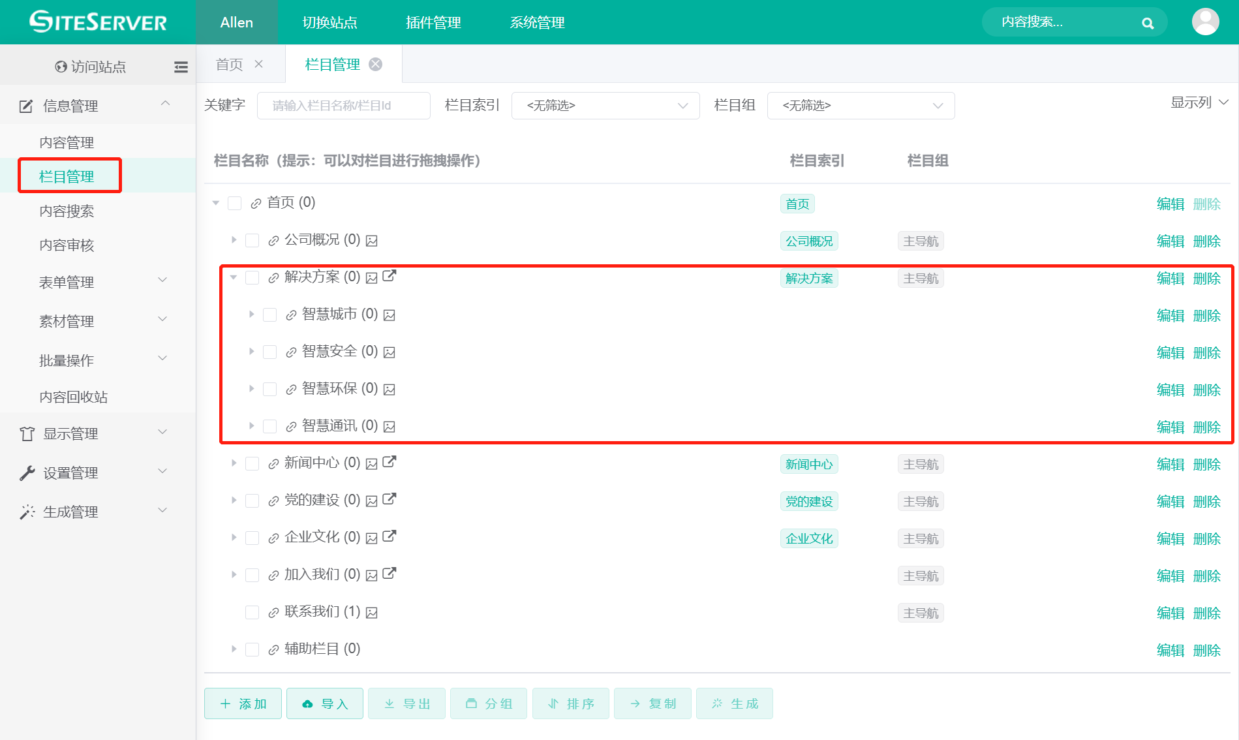Click 编辑 link for 党的建设

[1169, 501]
